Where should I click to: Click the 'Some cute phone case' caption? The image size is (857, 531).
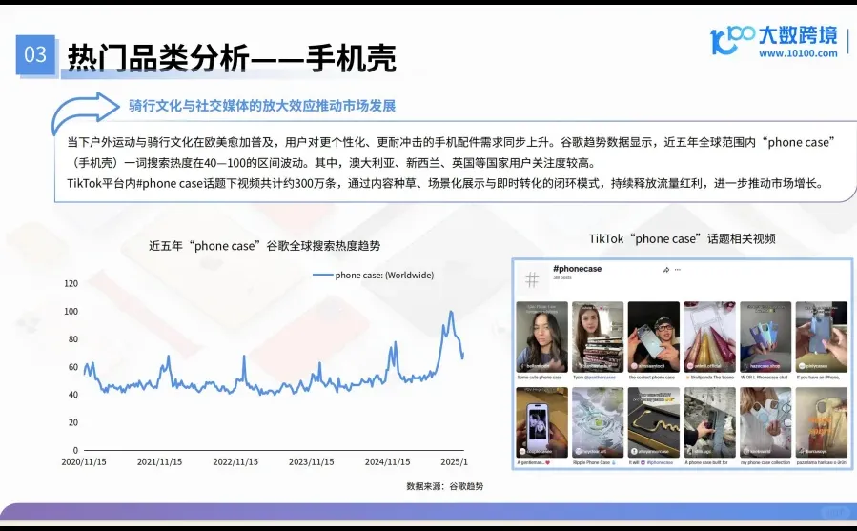(540, 378)
